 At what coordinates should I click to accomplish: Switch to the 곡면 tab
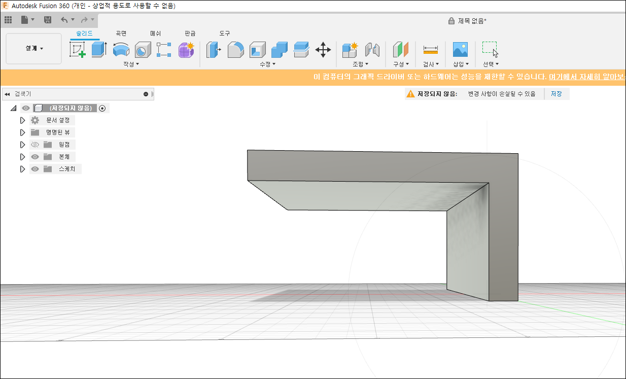(121, 33)
